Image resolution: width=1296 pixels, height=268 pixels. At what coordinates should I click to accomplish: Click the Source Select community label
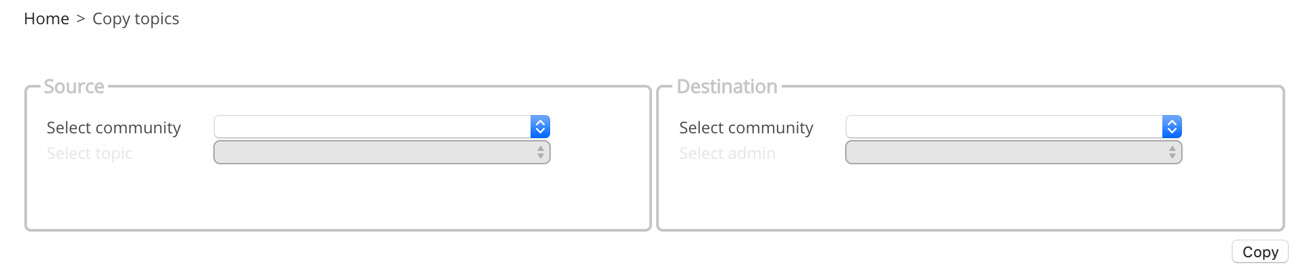[113, 128]
